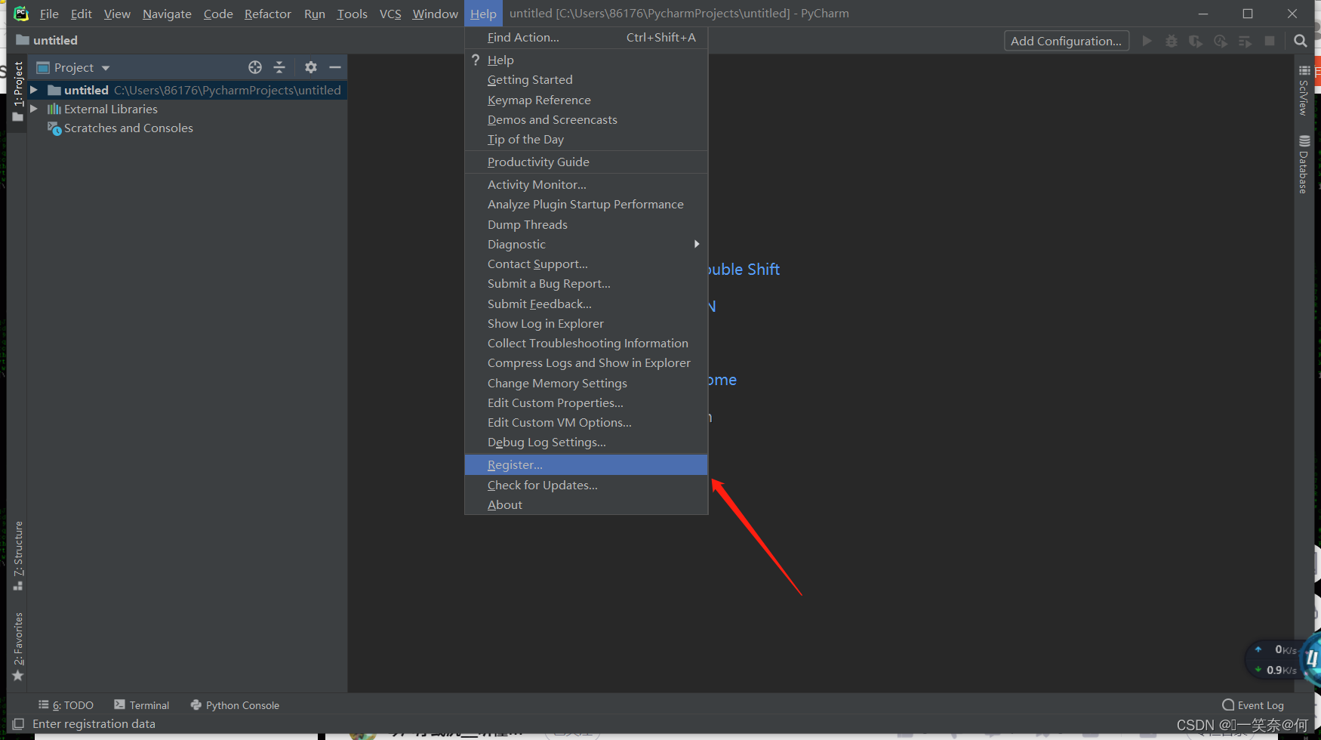The height and width of the screenshot is (740, 1321).
Task: Select Compress Logs and Show in Explorer
Action: point(587,362)
